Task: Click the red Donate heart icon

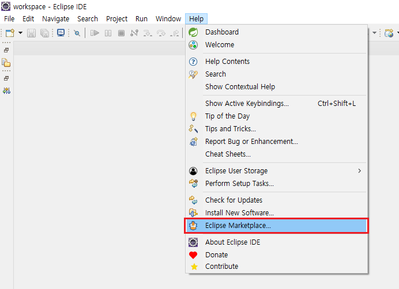Action: (x=193, y=255)
